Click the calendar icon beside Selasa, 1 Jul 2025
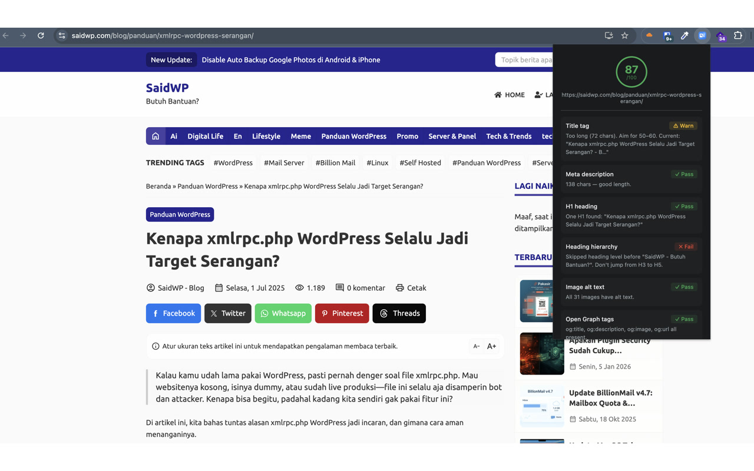This screenshot has height=471, width=754. [219, 288]
